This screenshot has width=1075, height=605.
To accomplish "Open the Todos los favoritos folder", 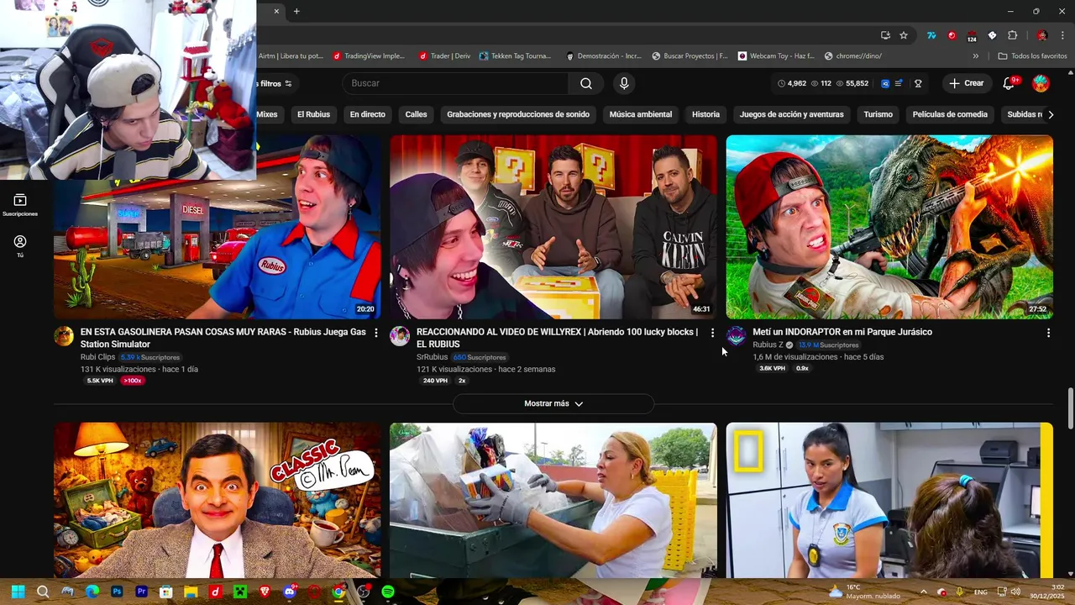I will tap(1032, 56).
